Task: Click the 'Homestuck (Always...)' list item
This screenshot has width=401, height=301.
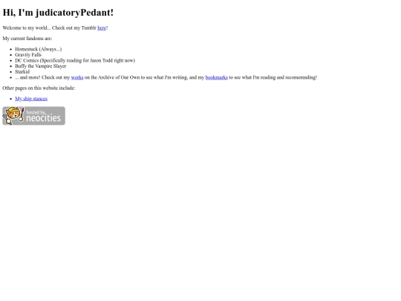Action: (39, 49)
